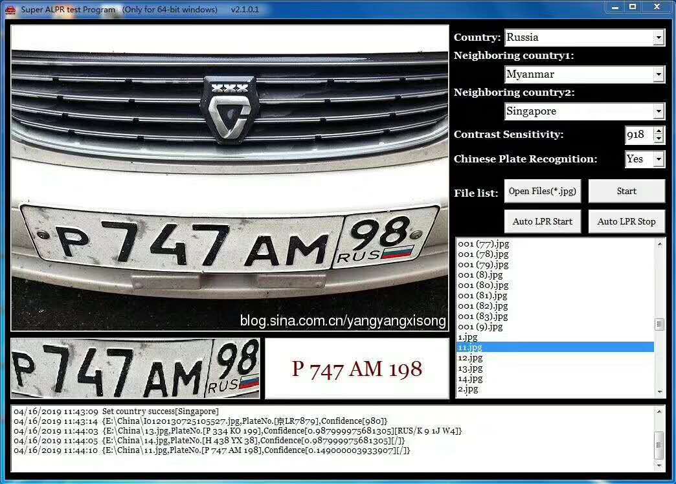This screenshot has width=676, height=484.
Task: Click the Start button
Action: point(626,191)
